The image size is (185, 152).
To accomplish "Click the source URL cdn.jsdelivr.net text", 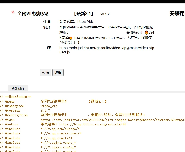I will (x=107, y=50).
